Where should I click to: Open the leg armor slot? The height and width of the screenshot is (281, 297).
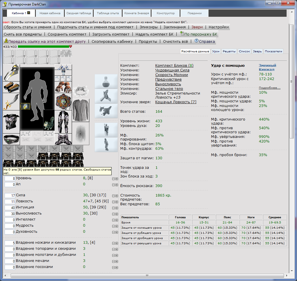point(63,122)
